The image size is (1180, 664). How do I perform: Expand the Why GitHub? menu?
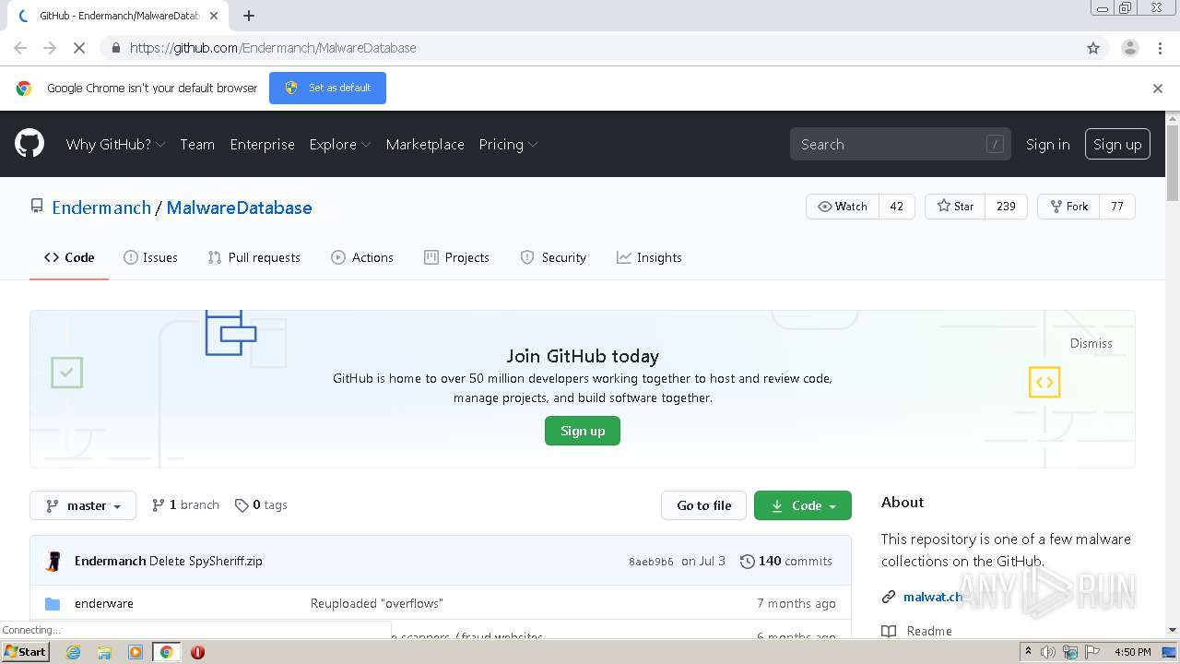[x=115, y=145]
